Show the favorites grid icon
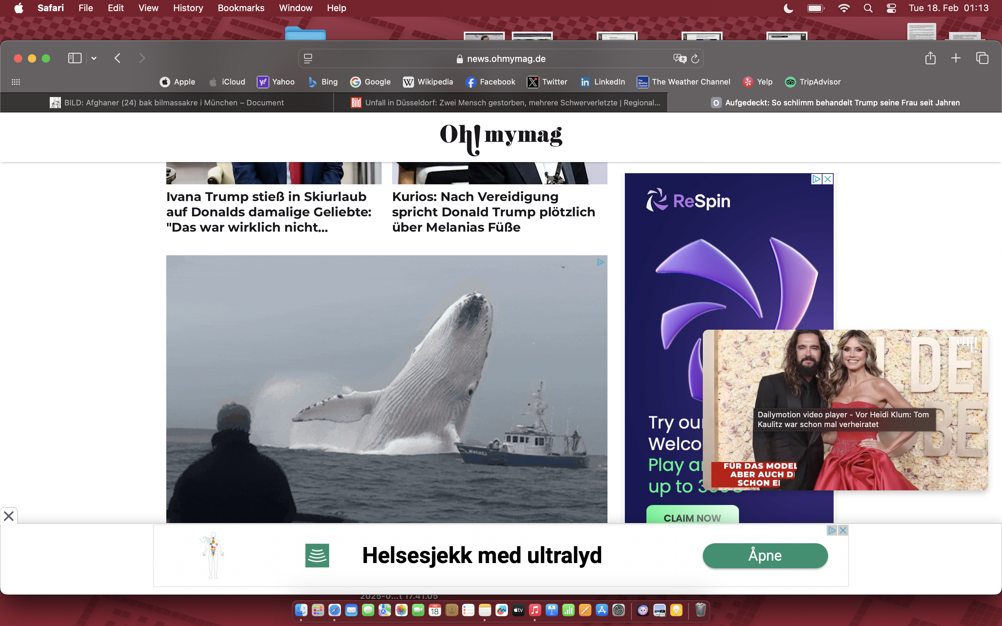This screenshot has width=1002, height=626. pyautogui.click(x=16, y=82)
